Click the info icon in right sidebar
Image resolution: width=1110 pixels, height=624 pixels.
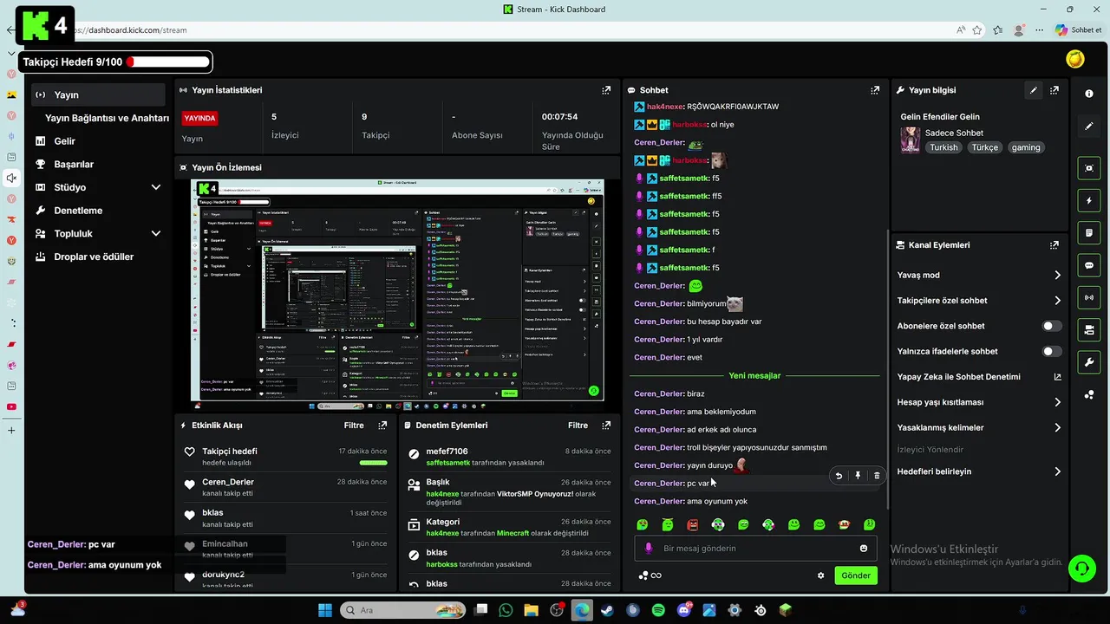1089,94
